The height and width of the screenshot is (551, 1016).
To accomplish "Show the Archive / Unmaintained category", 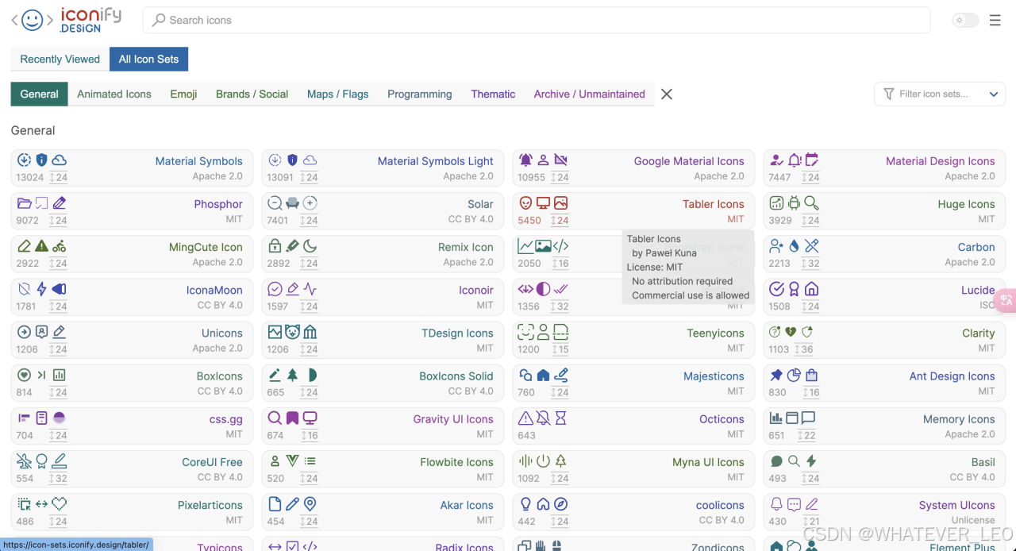I will click(590, 94).
